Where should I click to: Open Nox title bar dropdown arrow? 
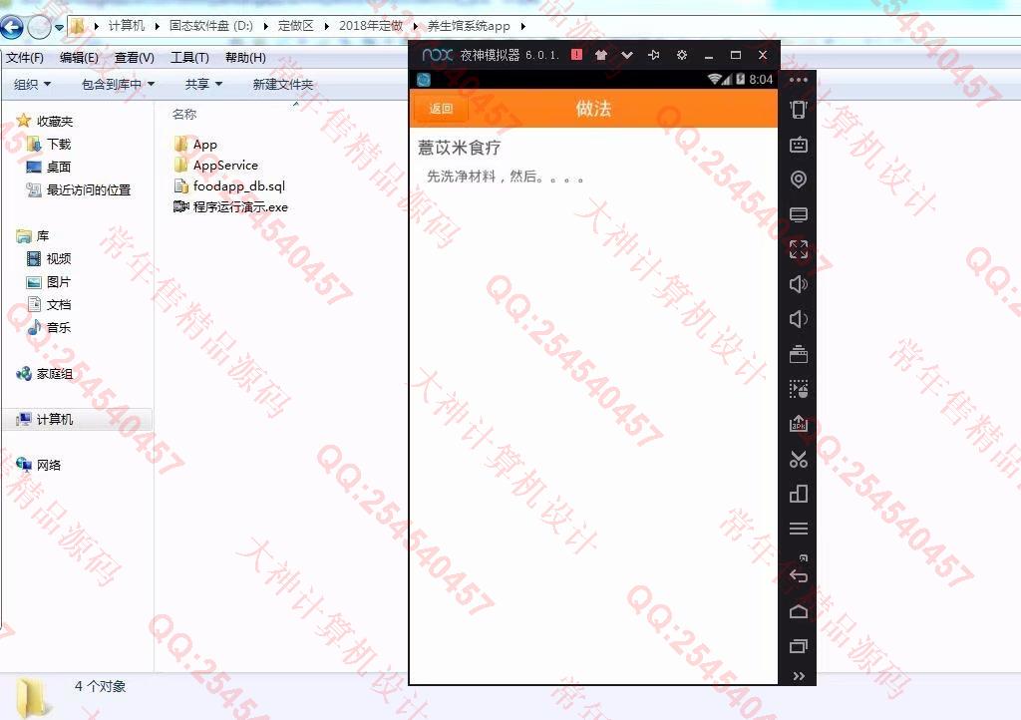click(627, 55)
